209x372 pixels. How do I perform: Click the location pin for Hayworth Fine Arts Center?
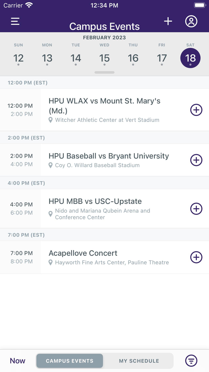coord(51,263)
